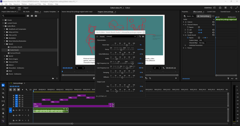Switch to the Lumetri Color tab
Screen dimensions: 240x126
click(x=211, y=12)
